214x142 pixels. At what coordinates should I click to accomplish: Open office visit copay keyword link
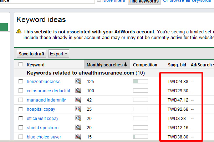[42, 119]
